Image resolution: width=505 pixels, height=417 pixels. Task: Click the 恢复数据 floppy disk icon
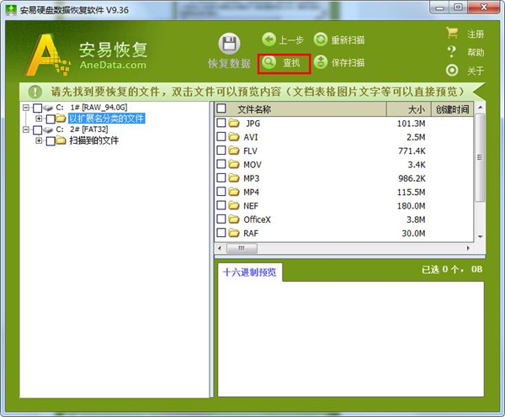229,44
